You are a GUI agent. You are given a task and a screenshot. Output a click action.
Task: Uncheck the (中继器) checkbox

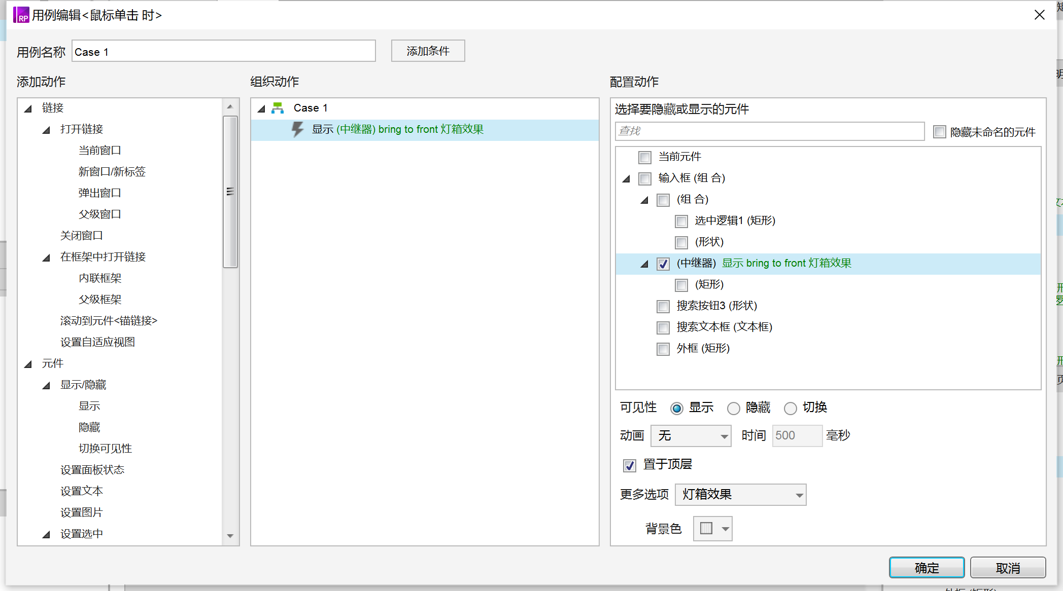(x=663, y=264)
